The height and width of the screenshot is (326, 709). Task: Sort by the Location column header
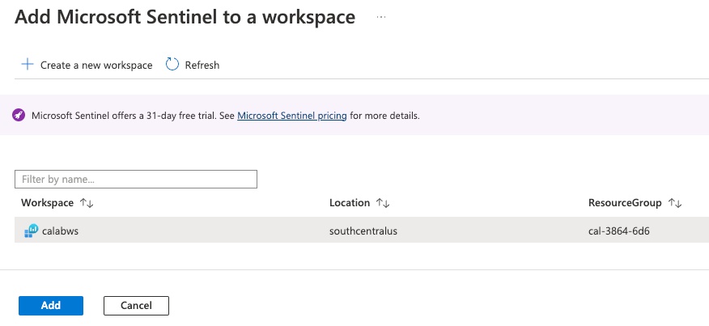coord(350,203)
